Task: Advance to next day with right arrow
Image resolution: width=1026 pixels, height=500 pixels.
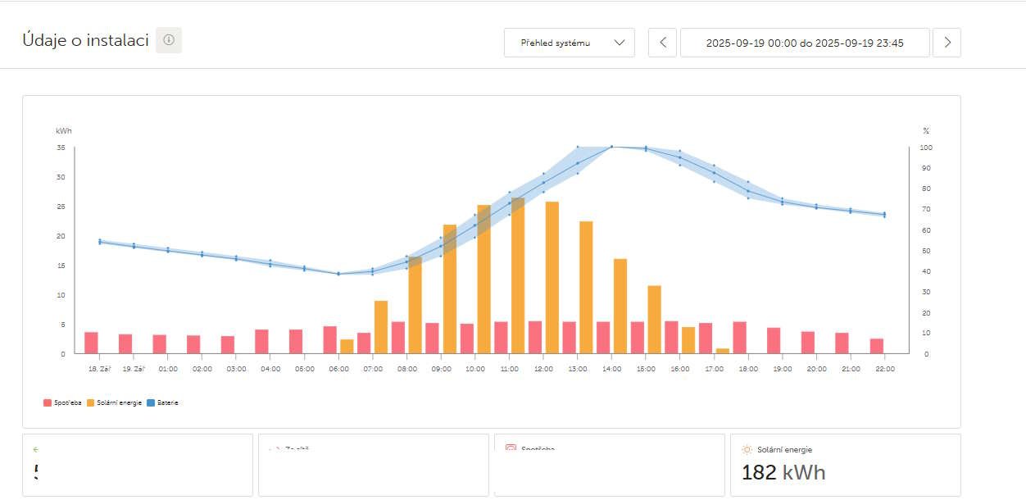Action: [947, 43]
